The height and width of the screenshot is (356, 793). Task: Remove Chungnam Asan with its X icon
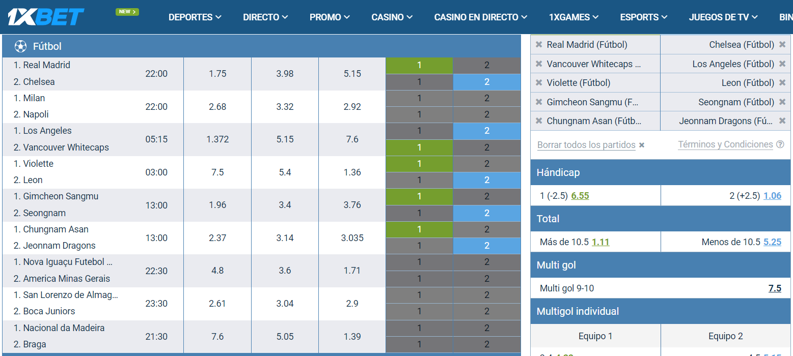(x=539, y=121)
